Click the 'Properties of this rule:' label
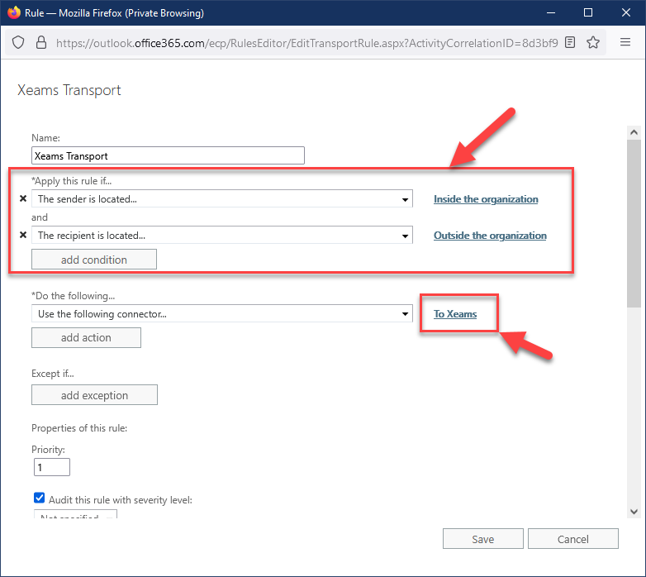The image size is (646, 577). point(79,428)
